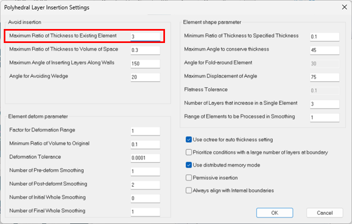Click Range of Elements Processed in Smoothing field

pyautogui.click(x=325, y=118)
